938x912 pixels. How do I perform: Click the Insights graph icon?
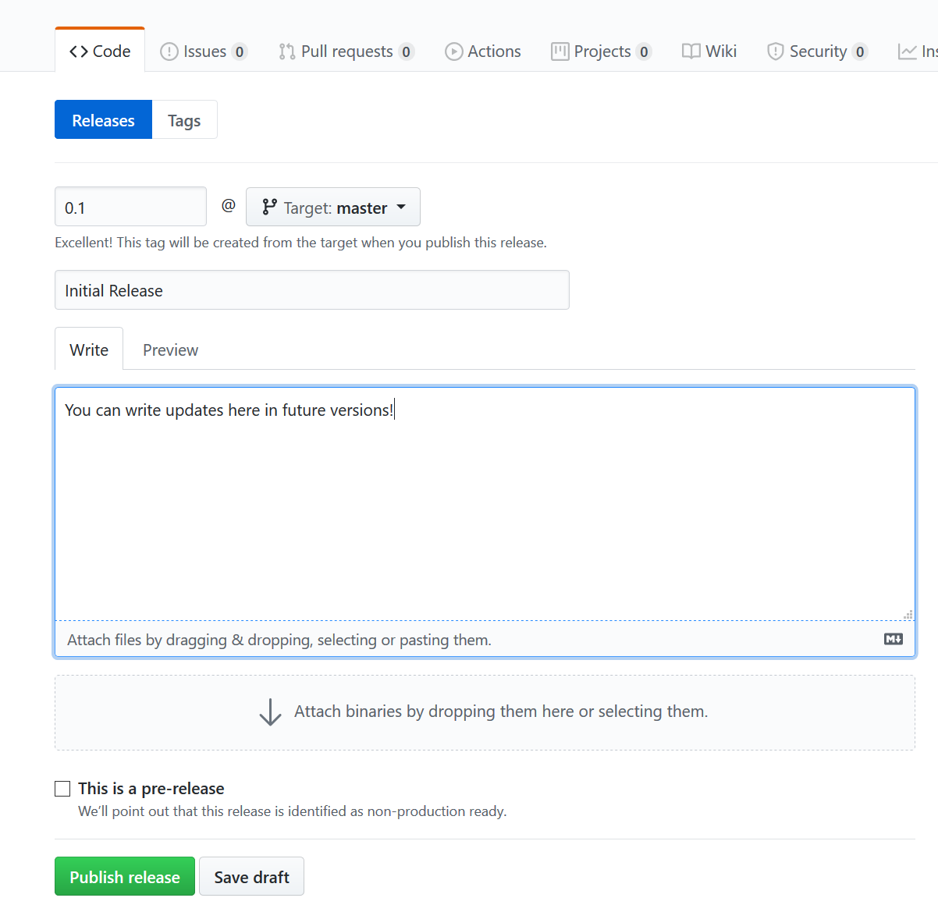coord(907,51)
